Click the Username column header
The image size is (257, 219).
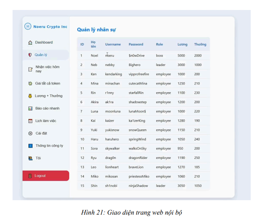tap(113, 45)
